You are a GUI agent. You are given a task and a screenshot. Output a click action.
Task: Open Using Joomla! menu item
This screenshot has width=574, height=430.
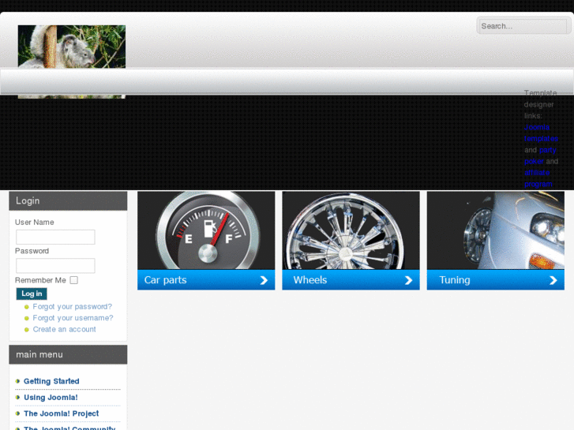(51, 398)
